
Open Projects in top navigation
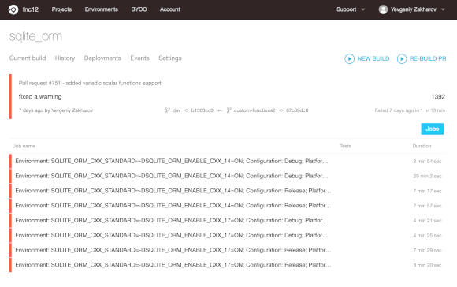point(61,9)
